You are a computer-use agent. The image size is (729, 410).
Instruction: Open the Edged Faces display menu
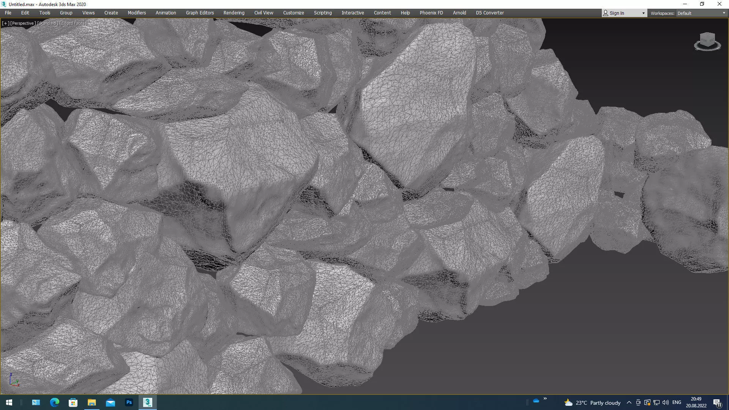73,23
